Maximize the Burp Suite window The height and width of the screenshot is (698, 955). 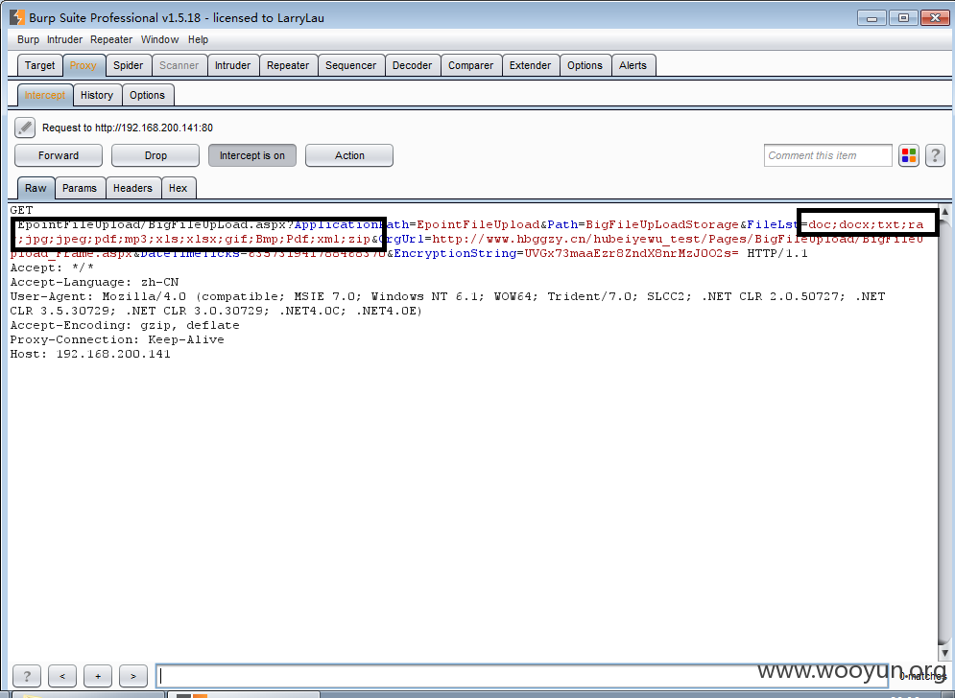click(x=904, y=18)
